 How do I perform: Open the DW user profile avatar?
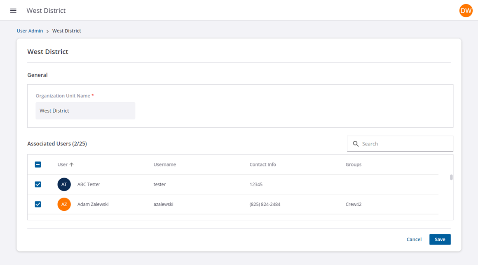click(x=466, y=11)
